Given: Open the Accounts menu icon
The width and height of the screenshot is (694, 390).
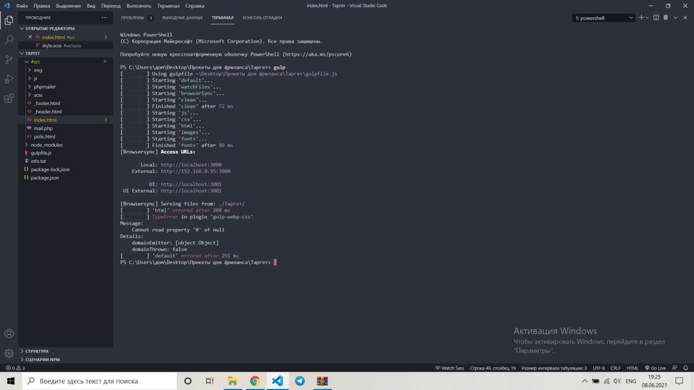Looking at the screenshot, I should coord(9,334).
